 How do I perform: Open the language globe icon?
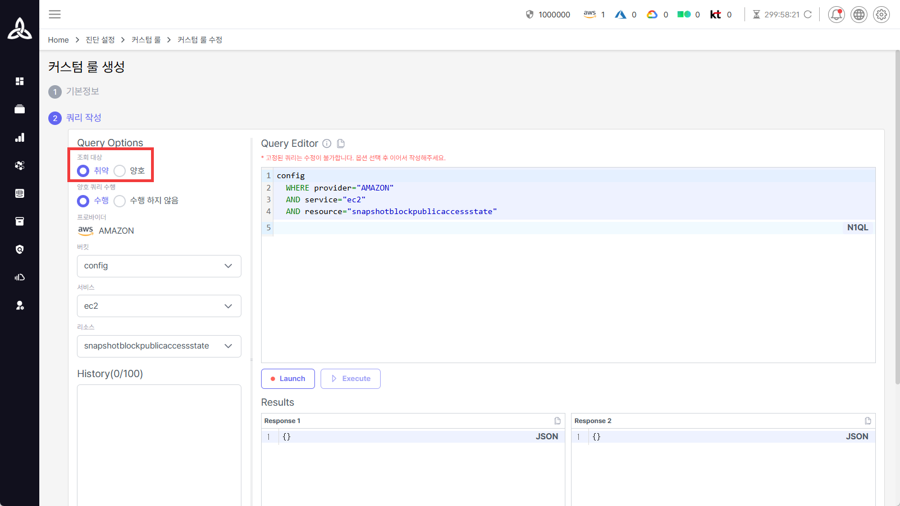(858, 15)
